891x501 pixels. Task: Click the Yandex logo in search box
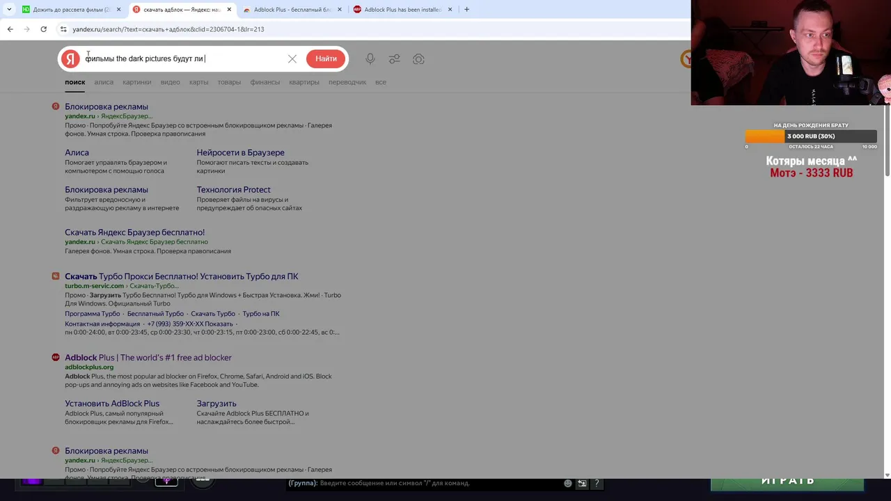[70, 59]
